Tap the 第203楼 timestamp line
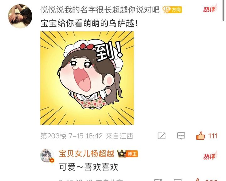Screen dimensions: 226x181 [x=87, y=136]
